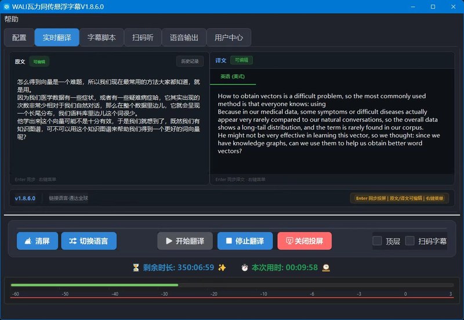This screenshot has width=464, height=320.
Task: Click the 0 mark on the level scale
Action: (x=405, y=294)
